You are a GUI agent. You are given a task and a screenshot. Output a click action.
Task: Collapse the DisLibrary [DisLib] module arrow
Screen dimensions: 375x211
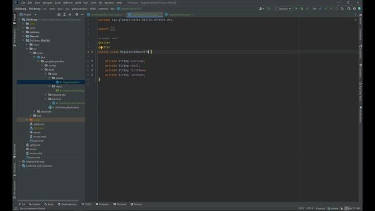click(23, 40)
